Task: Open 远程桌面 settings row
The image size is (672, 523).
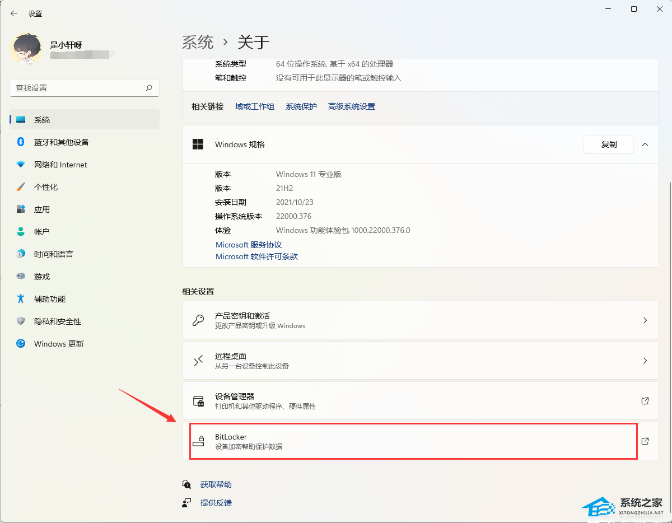Action: click(x=420, y=361)
